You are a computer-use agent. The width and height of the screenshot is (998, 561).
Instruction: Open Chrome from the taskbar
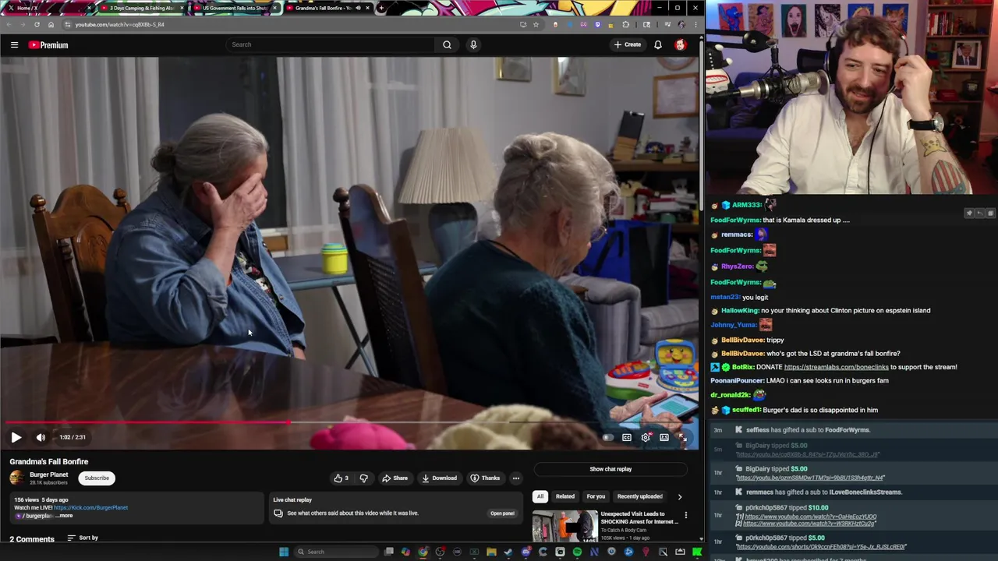423,552
